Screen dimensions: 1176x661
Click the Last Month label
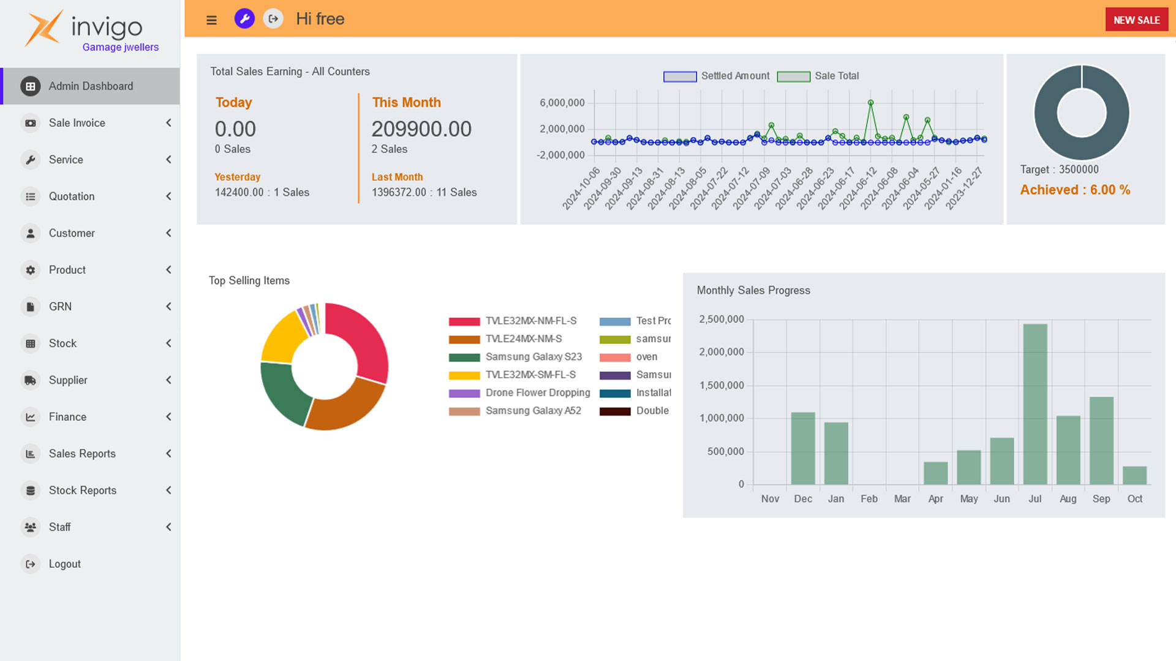pyautogui.click(x=397, y=177)
